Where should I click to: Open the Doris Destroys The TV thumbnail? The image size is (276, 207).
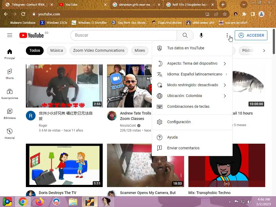point(64,165)
